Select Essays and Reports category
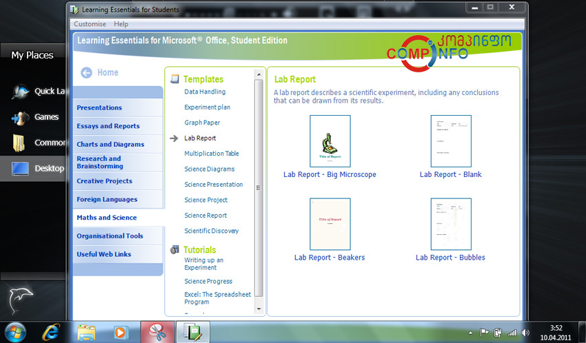This screenshot has height=343, width=586. (118, 126)
